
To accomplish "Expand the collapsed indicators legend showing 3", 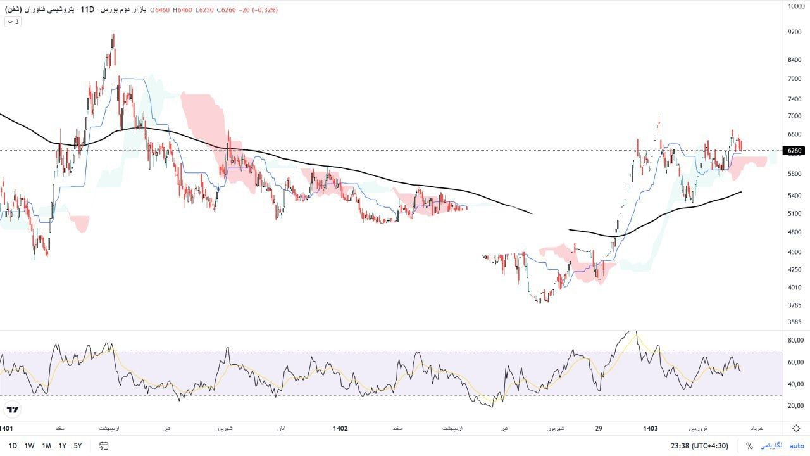I will coord(13,22).
